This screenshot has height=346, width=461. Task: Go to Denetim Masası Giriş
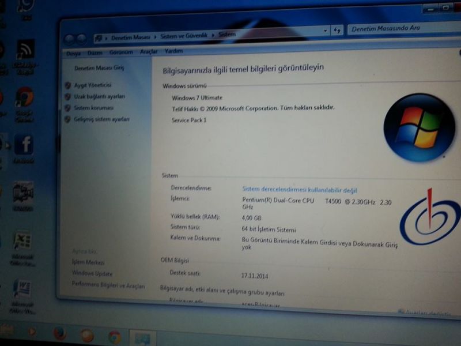pyautogui.click(x=99, y=68)
